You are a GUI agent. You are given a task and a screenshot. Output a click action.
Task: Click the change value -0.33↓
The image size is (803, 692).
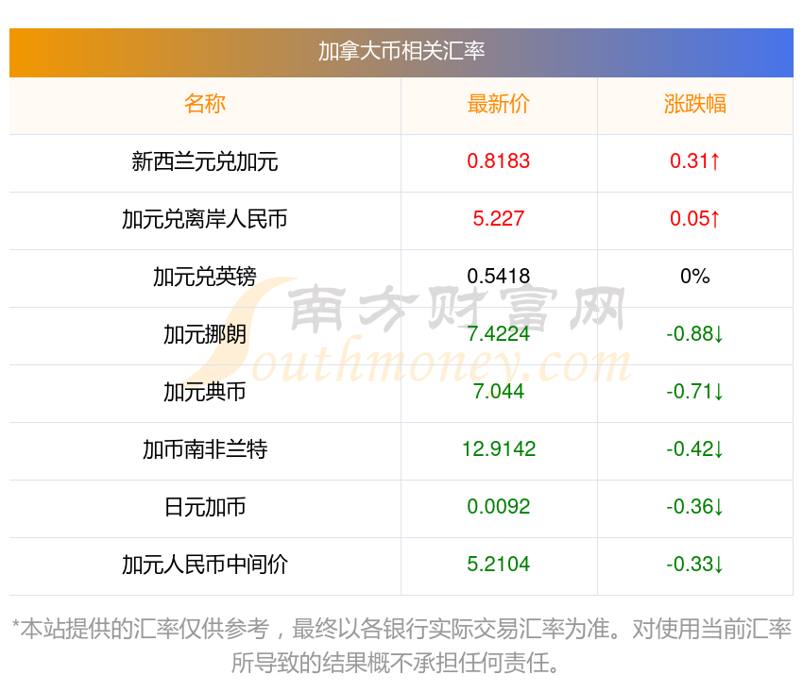[x=695, y=565]
